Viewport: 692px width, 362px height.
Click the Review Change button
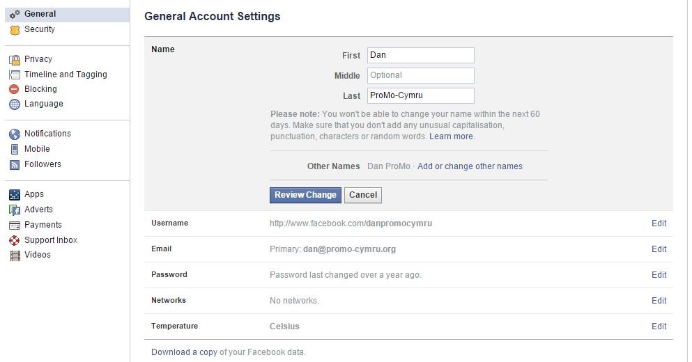(x=305, y=195)
